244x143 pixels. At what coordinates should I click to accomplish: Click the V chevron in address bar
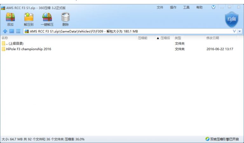[234, 31]
